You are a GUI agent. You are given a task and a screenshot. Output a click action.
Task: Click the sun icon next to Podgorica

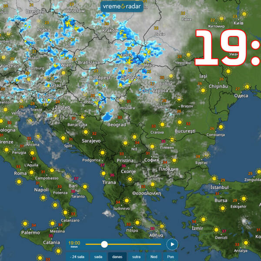(102, 153)
